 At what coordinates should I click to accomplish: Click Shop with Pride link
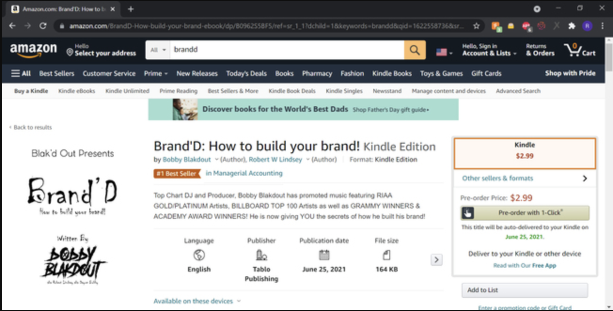click(x=570, y=73)
